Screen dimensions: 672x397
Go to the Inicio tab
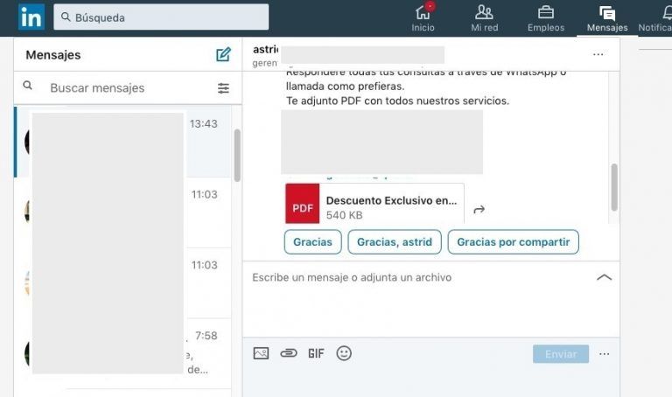point(423,18)
